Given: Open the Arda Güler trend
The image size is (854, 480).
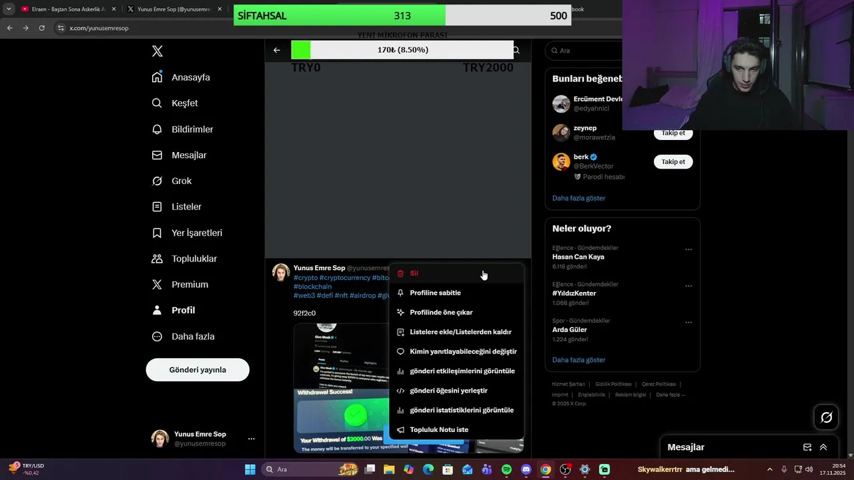Looking at the screenshot, I should click(570, 329).
